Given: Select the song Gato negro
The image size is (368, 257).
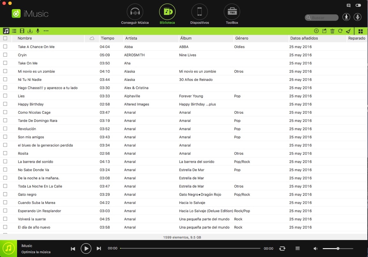Looking at the screenshot, I should tap(27, 195).
